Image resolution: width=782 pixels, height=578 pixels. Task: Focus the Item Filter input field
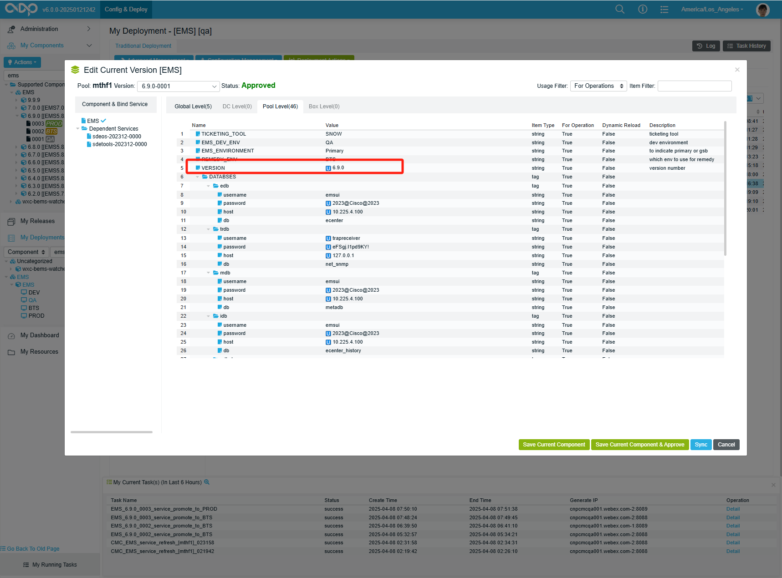point(695,86)
